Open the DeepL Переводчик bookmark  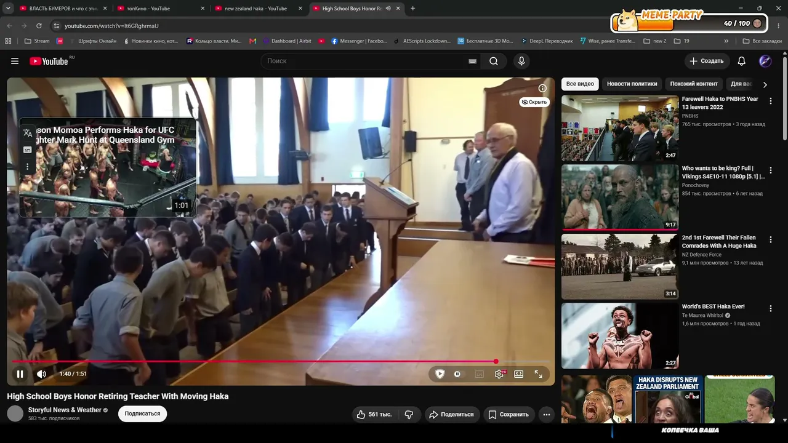[x=547, y=41]
